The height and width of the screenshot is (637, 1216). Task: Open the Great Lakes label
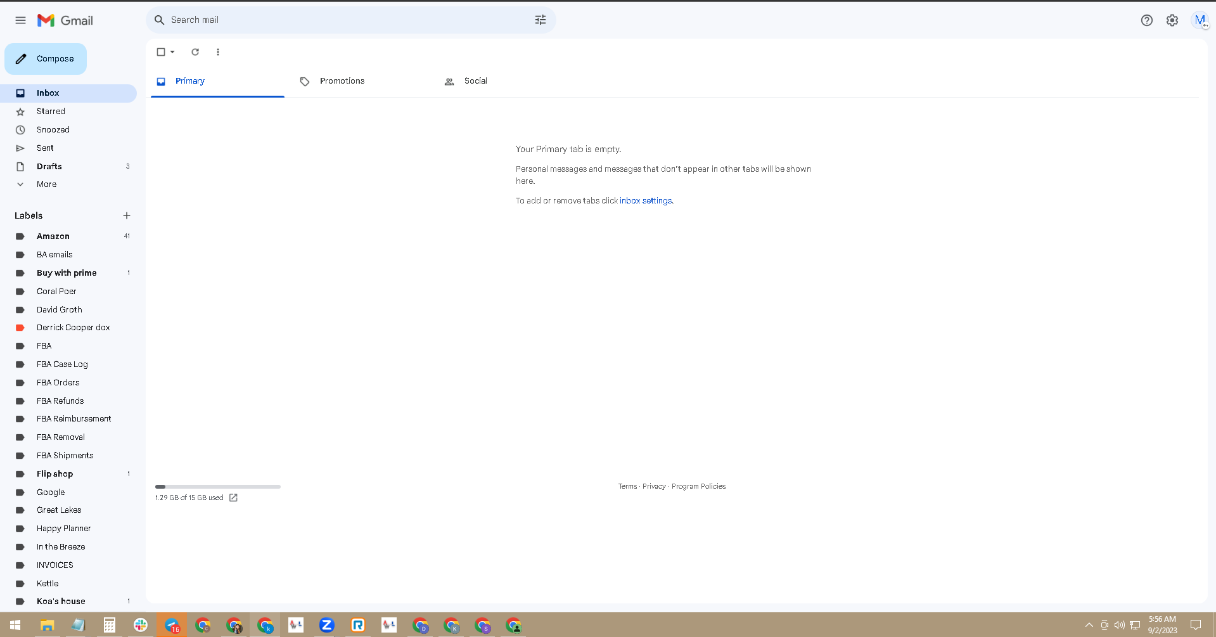tap(68, 510)
